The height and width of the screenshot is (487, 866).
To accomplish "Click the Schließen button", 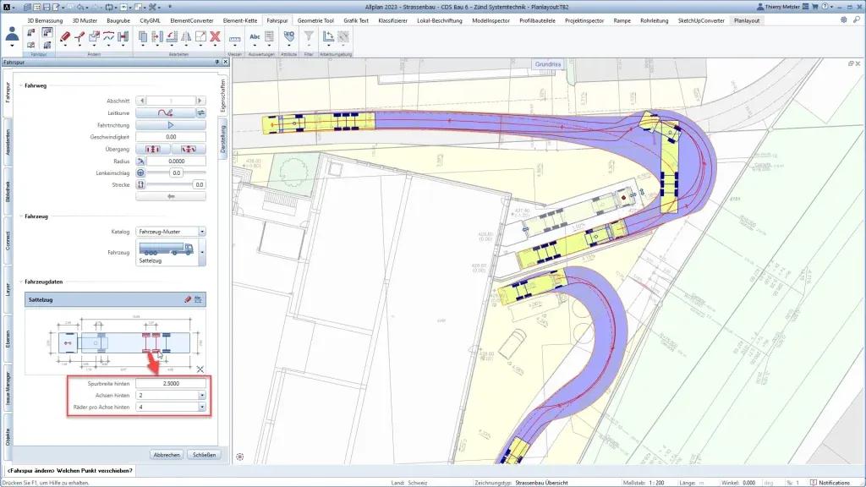I will [x=204, y=454].
